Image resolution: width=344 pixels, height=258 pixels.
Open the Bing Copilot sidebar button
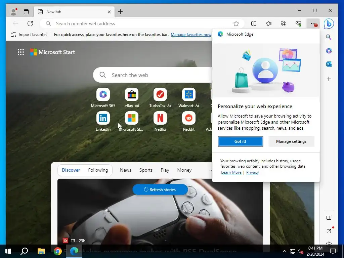[x=329, y=24]
